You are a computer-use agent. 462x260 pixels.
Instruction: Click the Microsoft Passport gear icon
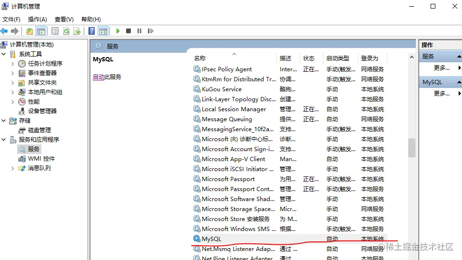[x=197, y=179]
